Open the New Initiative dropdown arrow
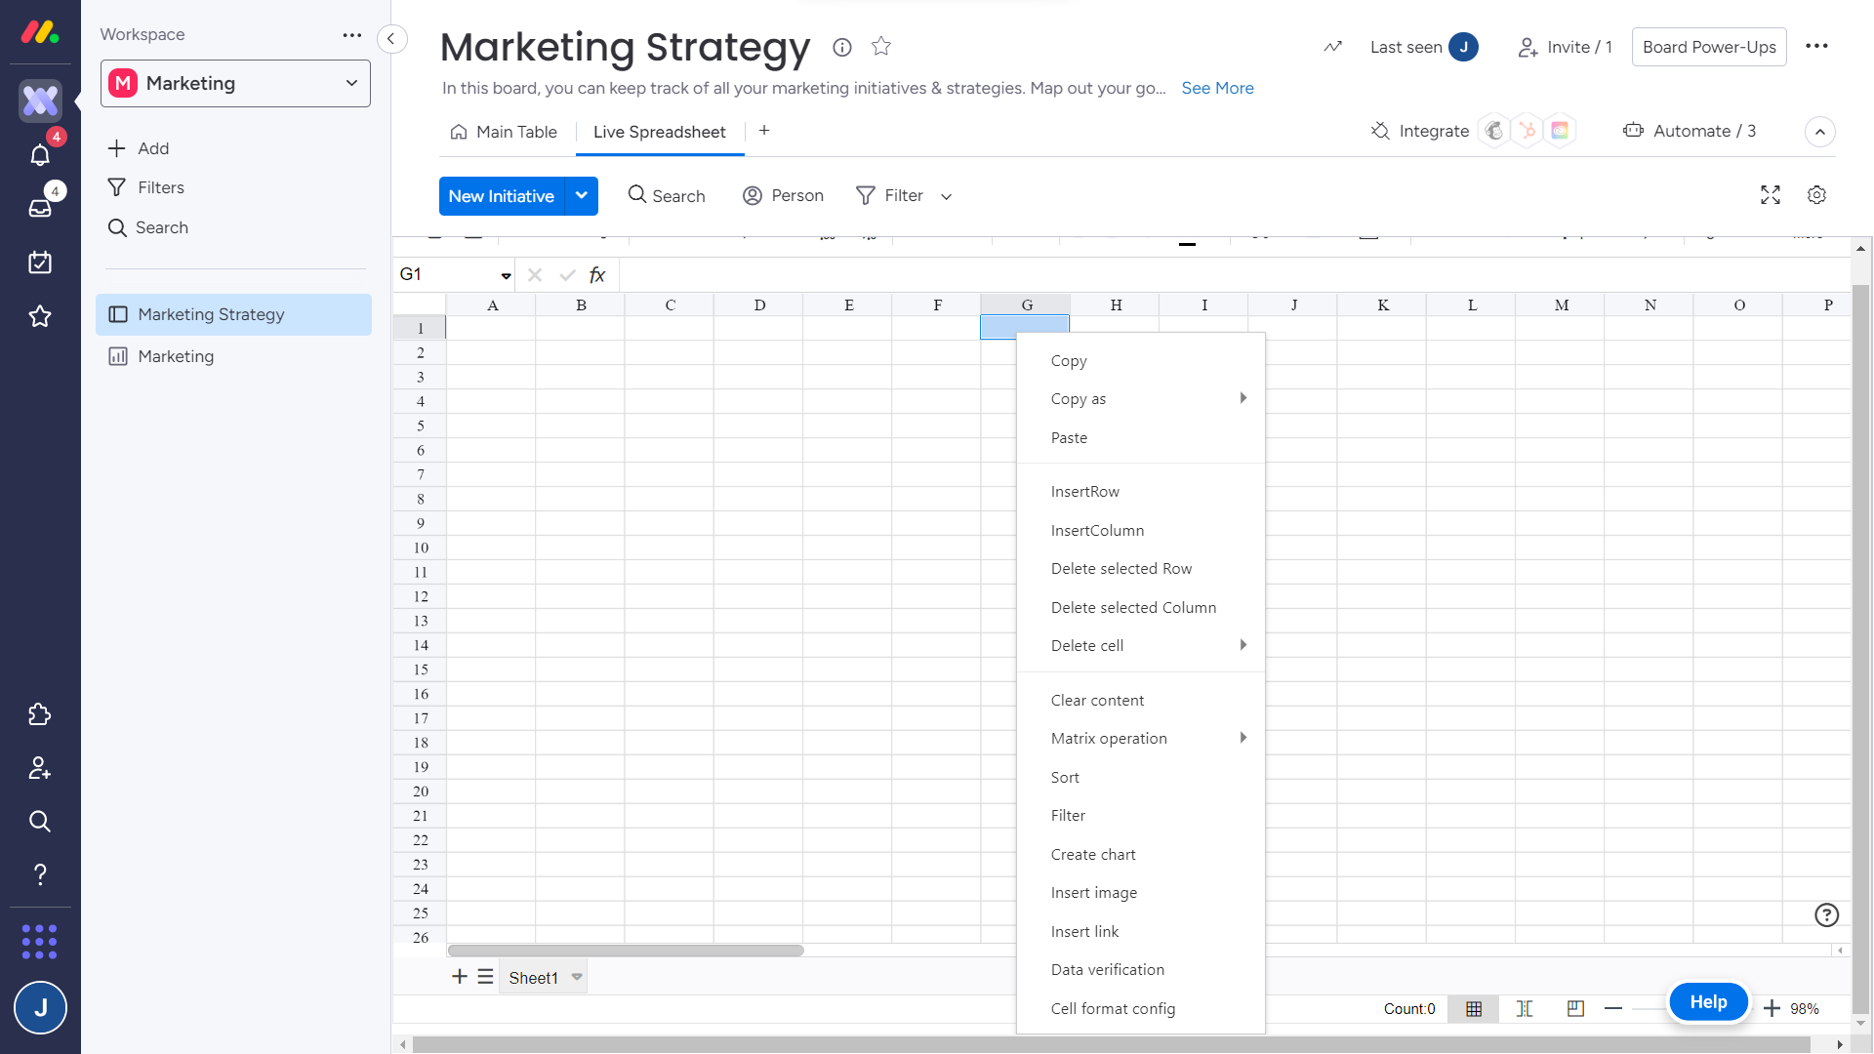 point(582,196)
